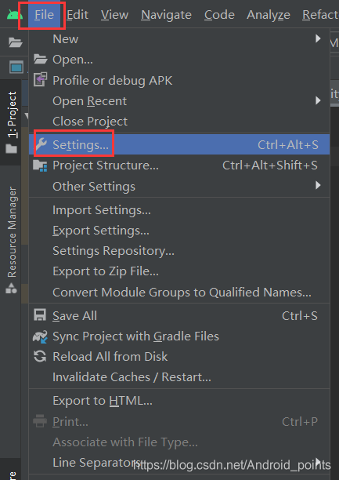Choose Save All
Screen dimensions: 339x480
(x=179, y=316)
